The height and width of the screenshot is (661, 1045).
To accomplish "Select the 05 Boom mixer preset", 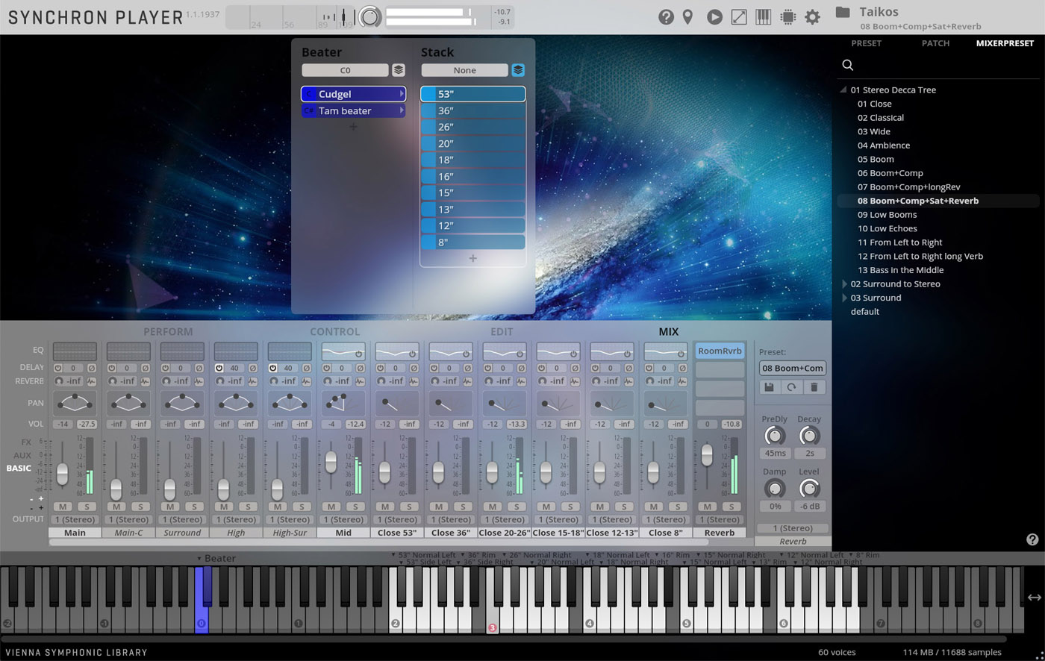I will click(x=875, y=159).
